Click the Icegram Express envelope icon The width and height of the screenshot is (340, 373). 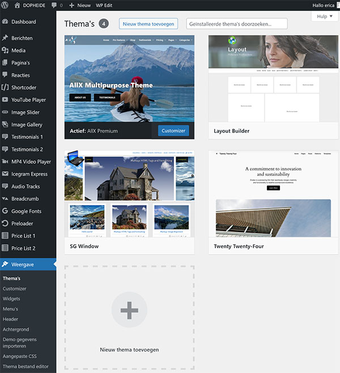[x=5, y=174]
